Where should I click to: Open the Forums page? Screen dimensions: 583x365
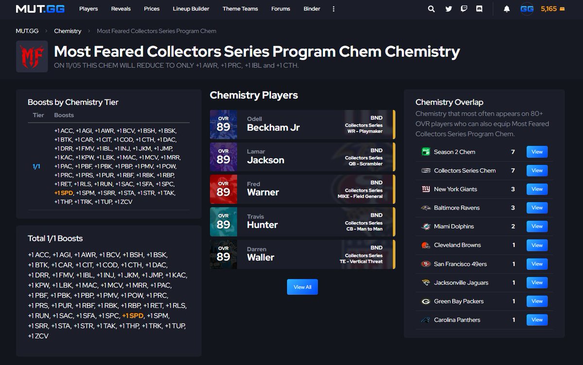point(281,9)
